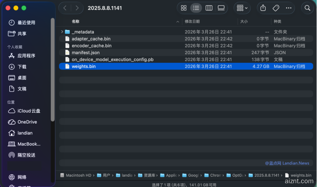Open 网络 in the sidebar
Image resolution: width=317 pixels, height=187 pixels.
pyautogui.click(x=18, y=177)
